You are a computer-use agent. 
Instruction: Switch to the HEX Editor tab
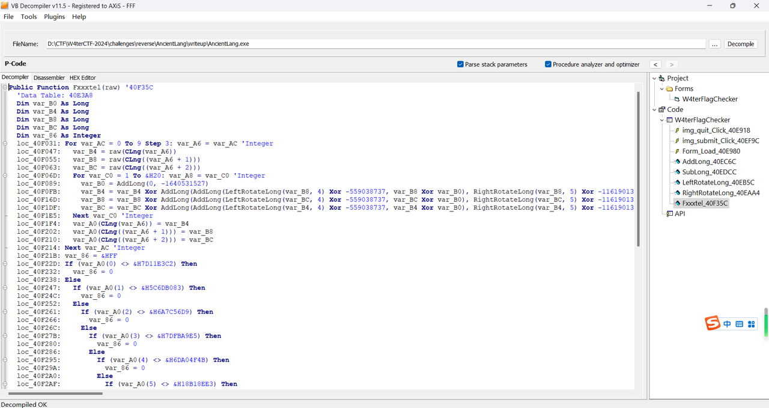coord(82,78)
